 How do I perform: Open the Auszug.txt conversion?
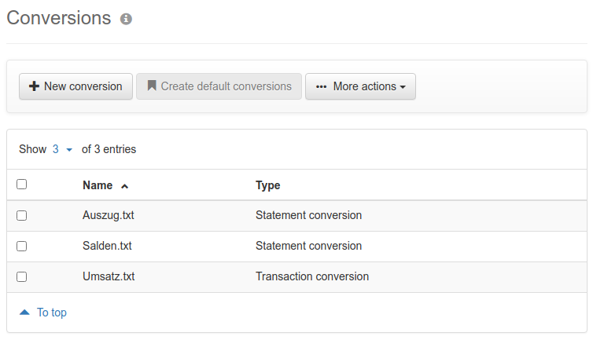pos(109,215)
